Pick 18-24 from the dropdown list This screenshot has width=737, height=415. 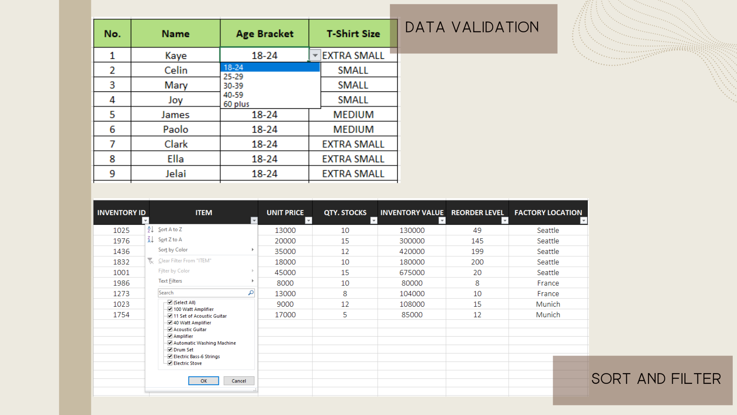(x=270, y=67)
